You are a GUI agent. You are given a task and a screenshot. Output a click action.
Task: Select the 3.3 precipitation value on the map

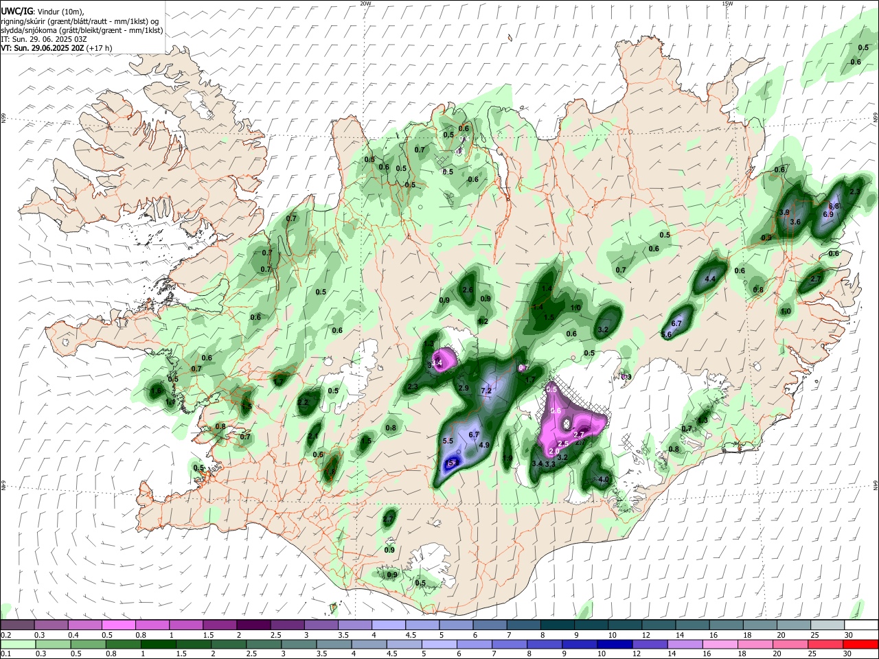coord(550,465)
